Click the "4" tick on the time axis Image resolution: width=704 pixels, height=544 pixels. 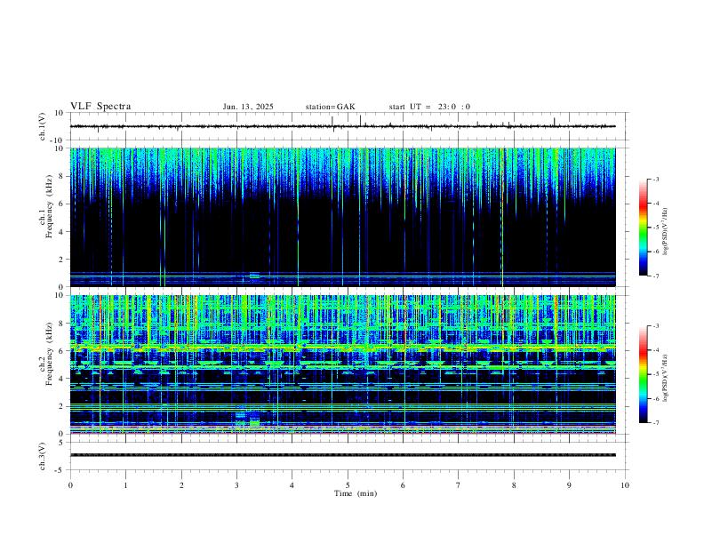click(292, 485)
